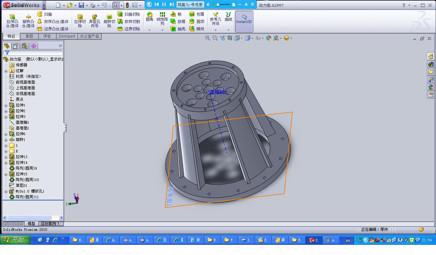
Task: Open the 圆角 fillet dropdown arrow
Action: click(x=149, y=30)
